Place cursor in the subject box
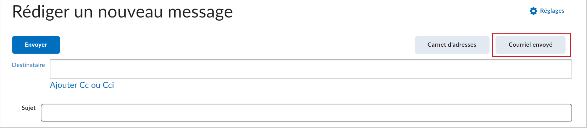Image resolution: width=587 pixels, height=128 pixels. click(306, 113)
